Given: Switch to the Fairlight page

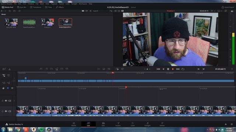Looking at the screenshot, I should (x=147, y=124).
